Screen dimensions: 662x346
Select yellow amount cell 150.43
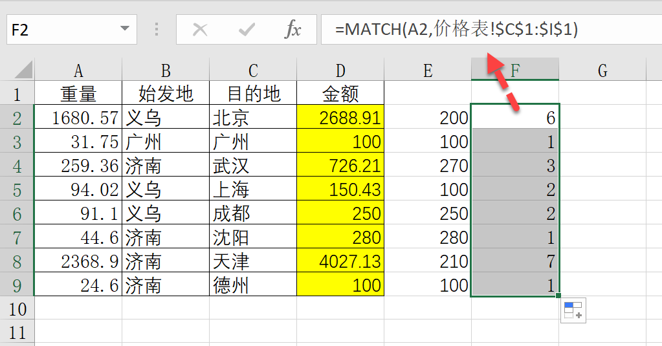pyautogui.click(x=340, y=189)
